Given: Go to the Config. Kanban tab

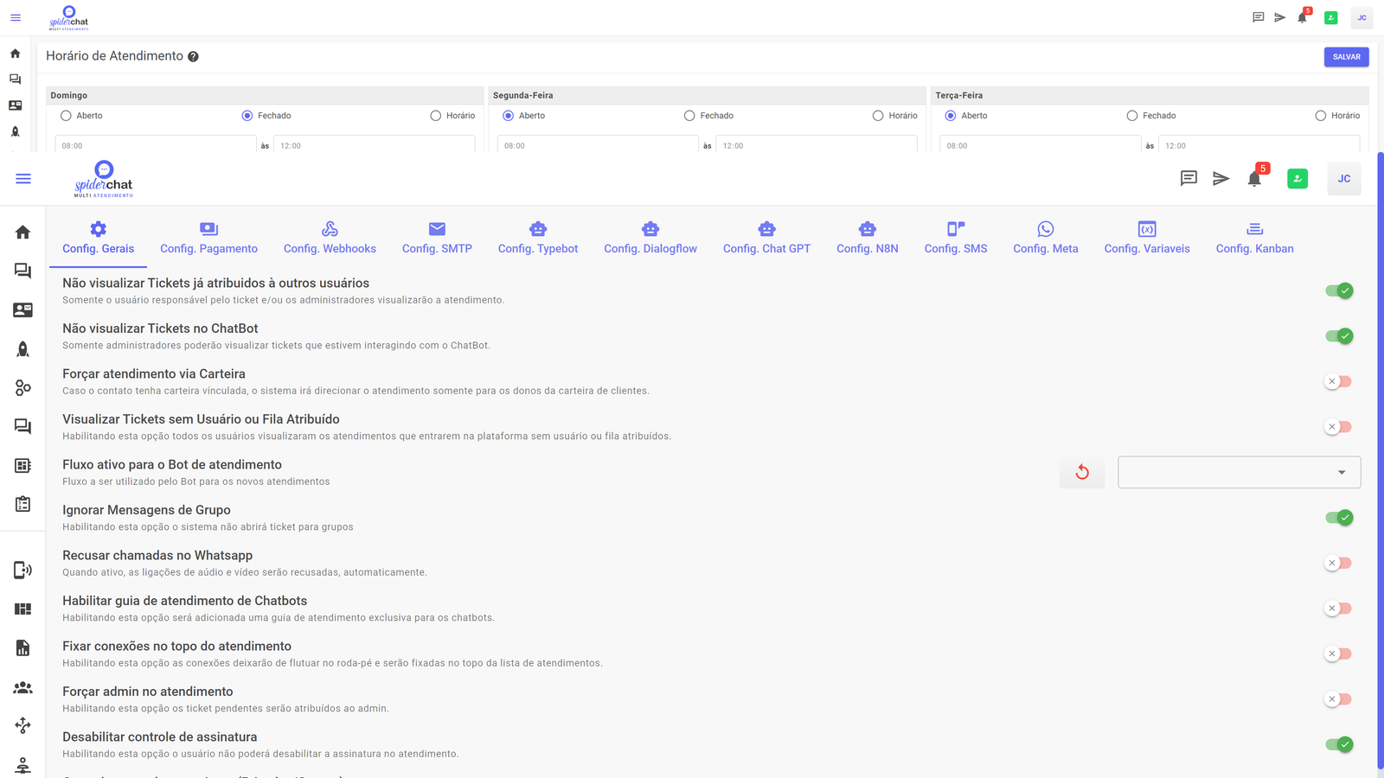Looking at the screenshot, I should point(1254,238).
